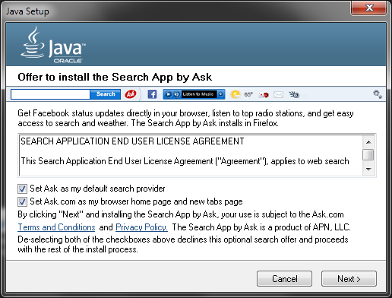Image resolution: width=392 pixels, height=298 pixels.
Task: Open the mail envelope icon
Action: [x=278, y=95]
